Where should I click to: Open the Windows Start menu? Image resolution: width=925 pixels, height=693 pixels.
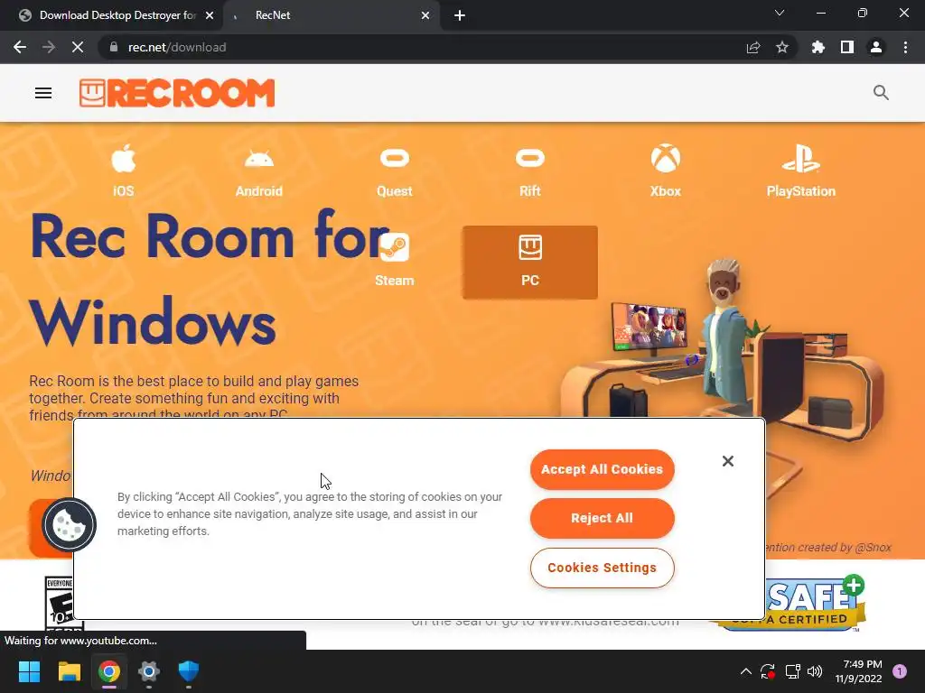29,671
